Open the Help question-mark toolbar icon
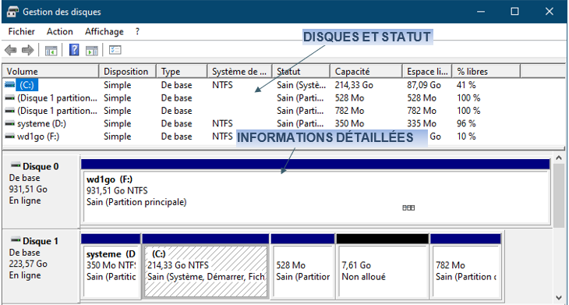569x305 pixels. pos(74,50)
